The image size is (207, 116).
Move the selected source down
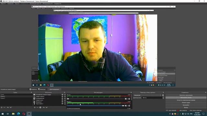[x=47, y=107]
